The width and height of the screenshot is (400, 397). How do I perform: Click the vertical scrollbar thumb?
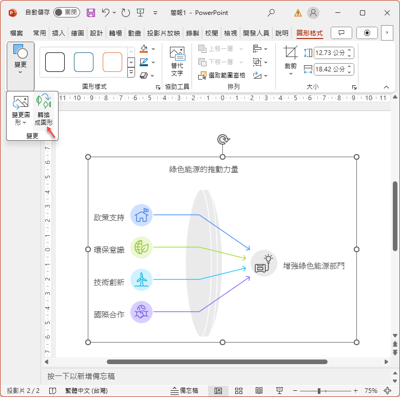(395, 216)
